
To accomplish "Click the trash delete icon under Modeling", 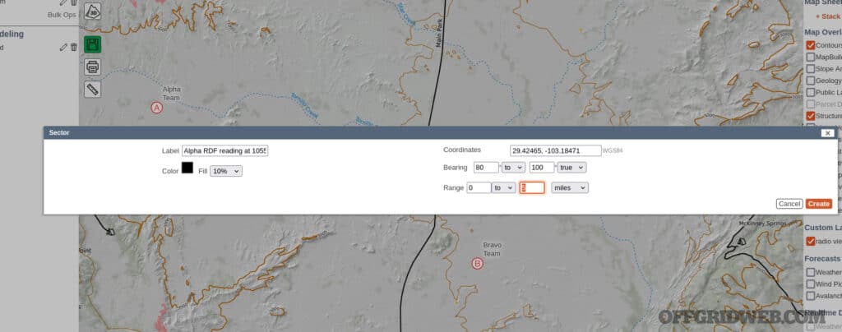I will (73, 47).
